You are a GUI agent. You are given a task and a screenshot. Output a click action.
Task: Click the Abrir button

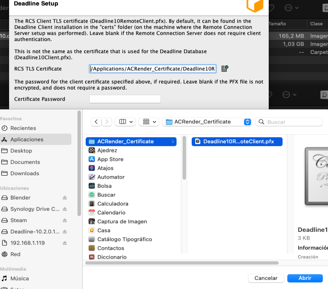click(305, 278)
